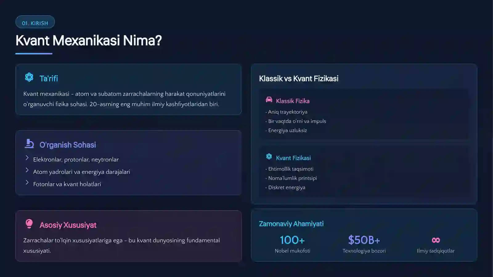The width and height of the screenshot is (493, 277).
Task: Click the Noma'lumlik printsipi bullet item
Action: click(x=291, y=178)
